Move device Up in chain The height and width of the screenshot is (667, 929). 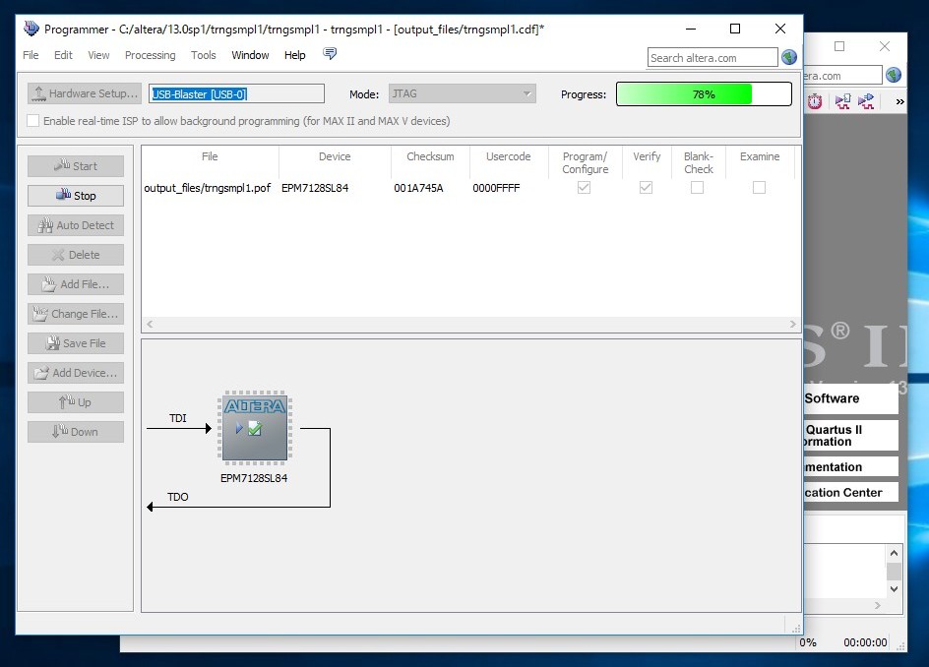click(x=76, y=402)
